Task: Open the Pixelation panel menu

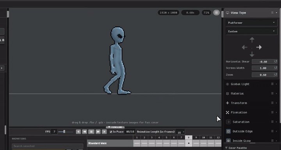Action: click(x=272, y=112)
